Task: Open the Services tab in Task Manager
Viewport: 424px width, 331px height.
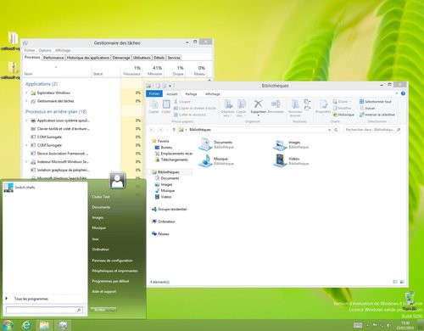Action: pyautogui.click(x=174, y=58)
